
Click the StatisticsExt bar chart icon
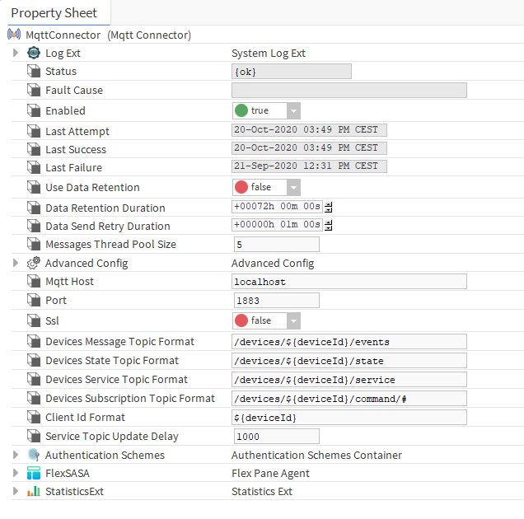[34, 491]
